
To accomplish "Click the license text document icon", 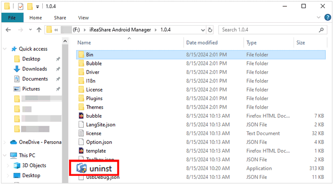I will point(81,133).
